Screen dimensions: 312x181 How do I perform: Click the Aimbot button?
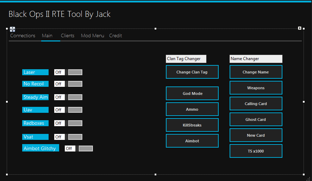(x=192, y=141)
